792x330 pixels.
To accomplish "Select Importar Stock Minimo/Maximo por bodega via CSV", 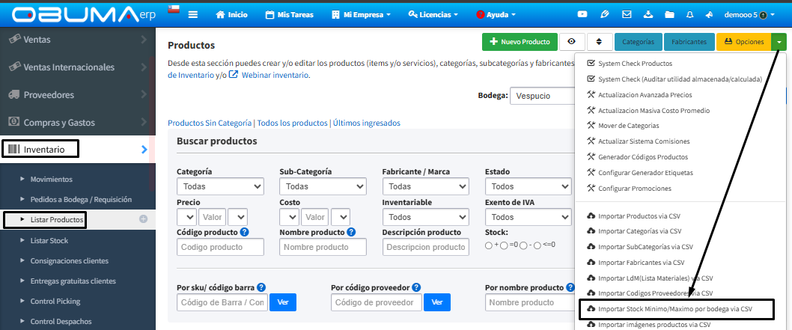I will click(674, 309).
